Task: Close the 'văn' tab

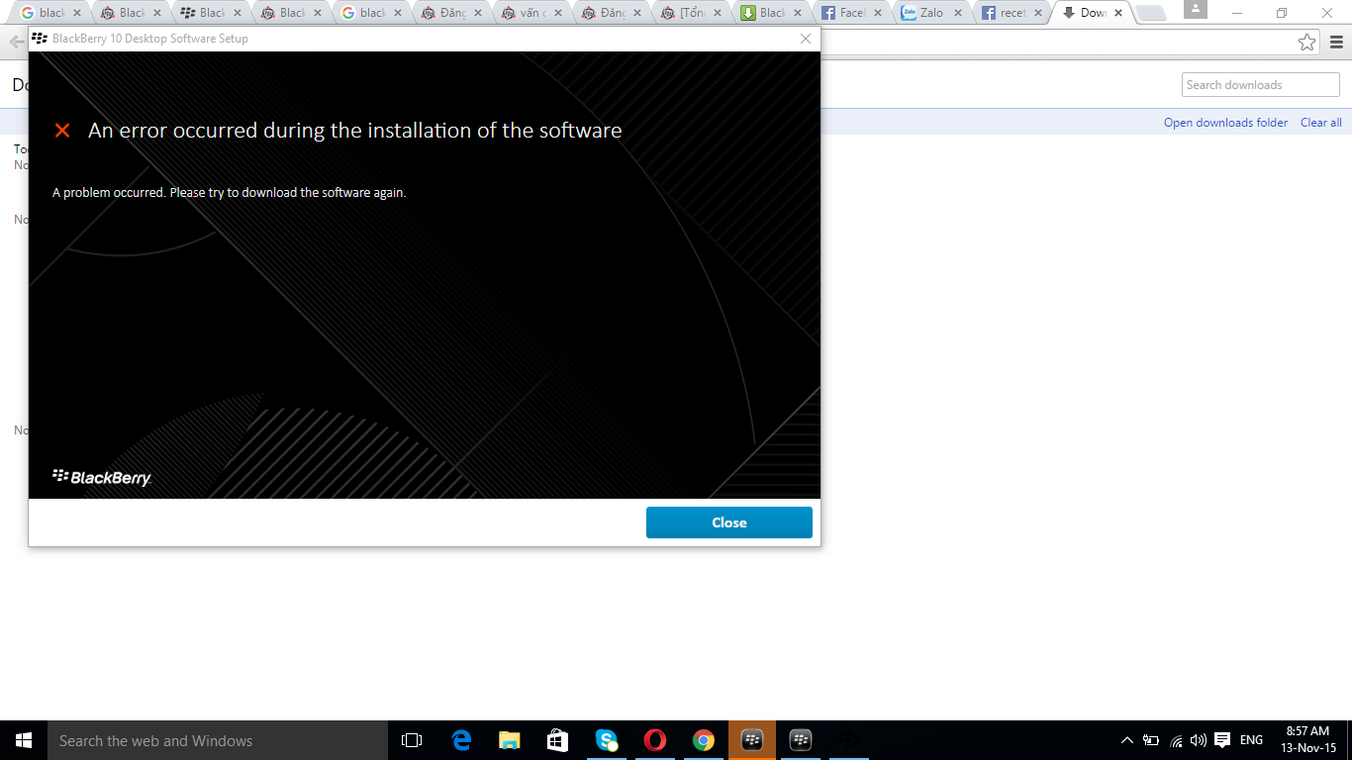Action: (557, 13)
